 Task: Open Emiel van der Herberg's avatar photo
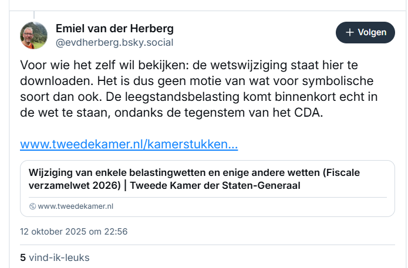34,35
